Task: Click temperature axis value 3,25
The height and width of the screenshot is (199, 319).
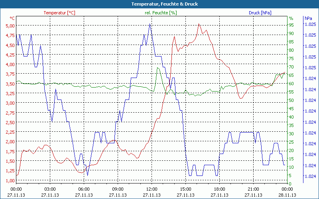Action: (10, 94)
